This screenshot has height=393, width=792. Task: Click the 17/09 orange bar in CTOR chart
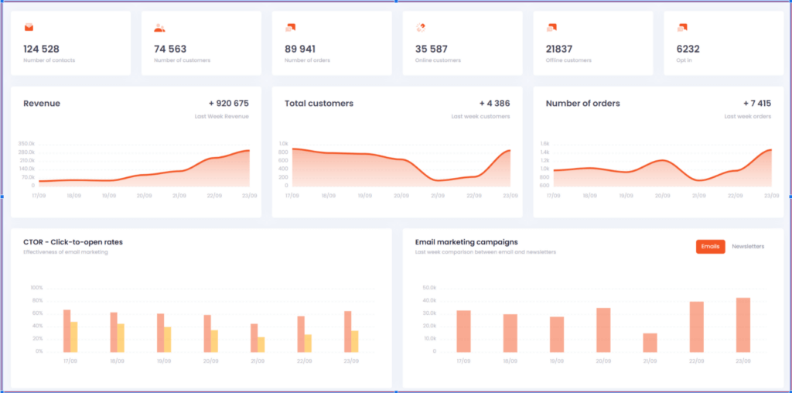[67, 331]
